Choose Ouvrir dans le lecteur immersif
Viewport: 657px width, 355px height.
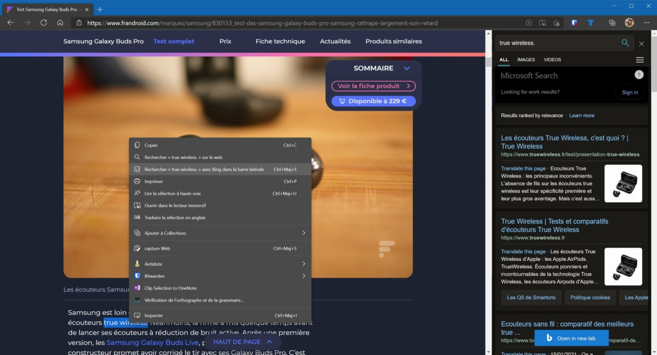(220, 205)
